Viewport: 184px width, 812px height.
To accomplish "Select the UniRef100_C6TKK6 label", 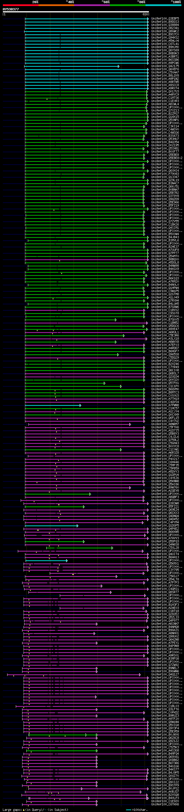I will point(165,804).
